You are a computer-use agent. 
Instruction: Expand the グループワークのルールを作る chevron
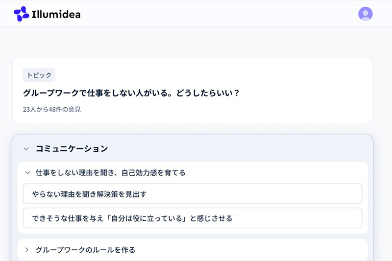[x=27, y=250]
